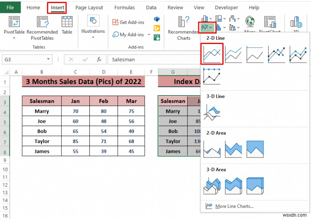This screenshot has width=311, height=219.
Task: Click cell containing Taylor in column B
Action: click(42, 141)
